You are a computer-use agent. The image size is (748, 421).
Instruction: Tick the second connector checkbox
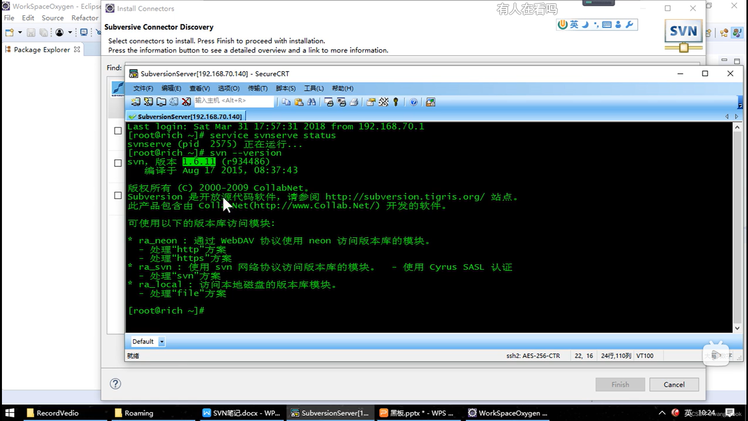118,163
